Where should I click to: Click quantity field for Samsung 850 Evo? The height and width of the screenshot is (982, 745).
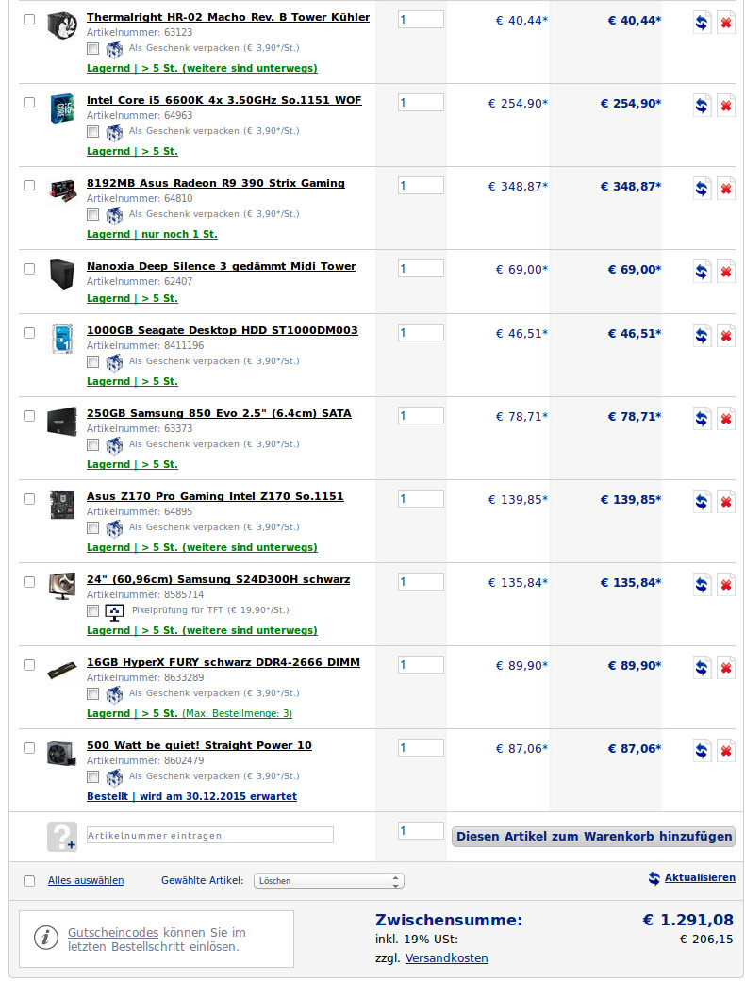(x=421, y=416)
